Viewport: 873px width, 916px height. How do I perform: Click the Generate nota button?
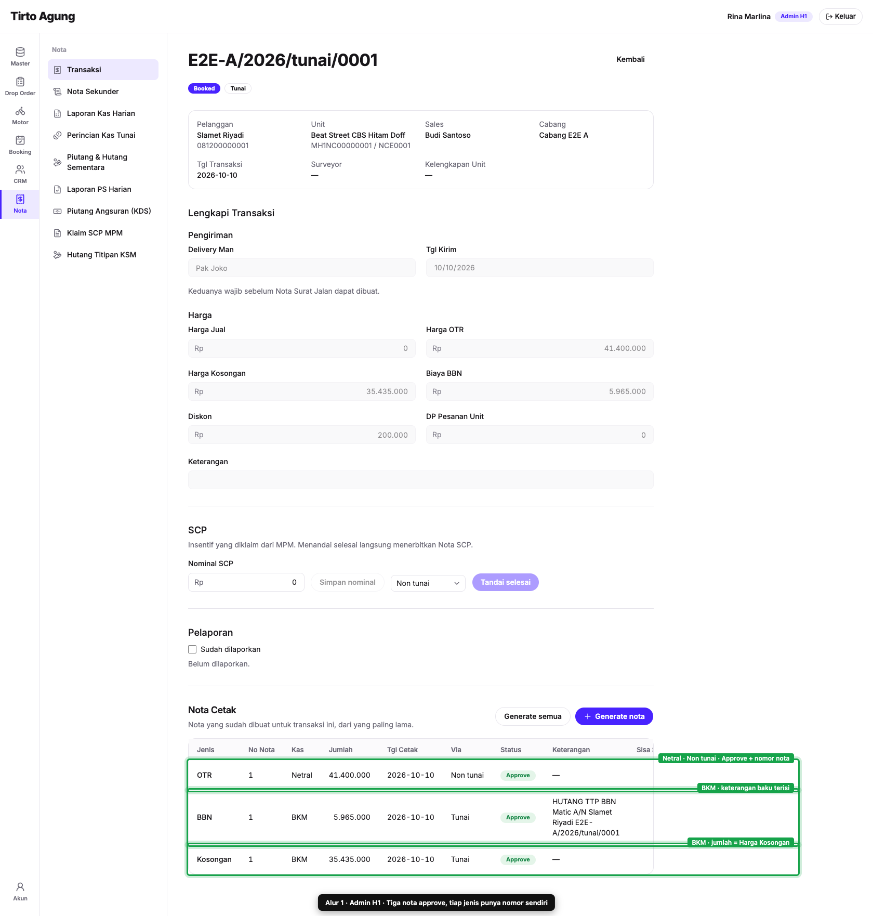point(614,716)
